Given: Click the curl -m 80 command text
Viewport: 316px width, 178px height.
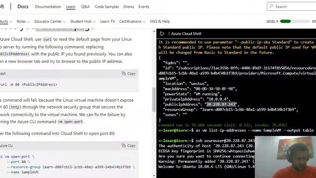Looking at the screenshot, I should click(29, 85).
